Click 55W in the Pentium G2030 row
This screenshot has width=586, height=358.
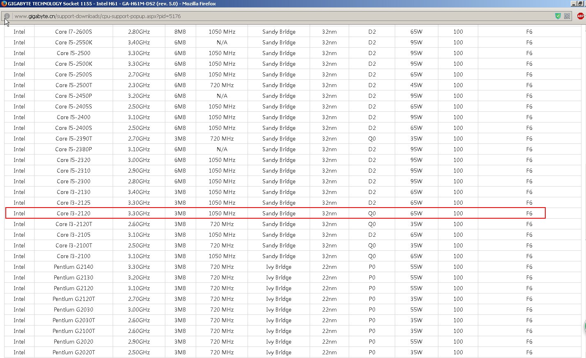point(416,309)
